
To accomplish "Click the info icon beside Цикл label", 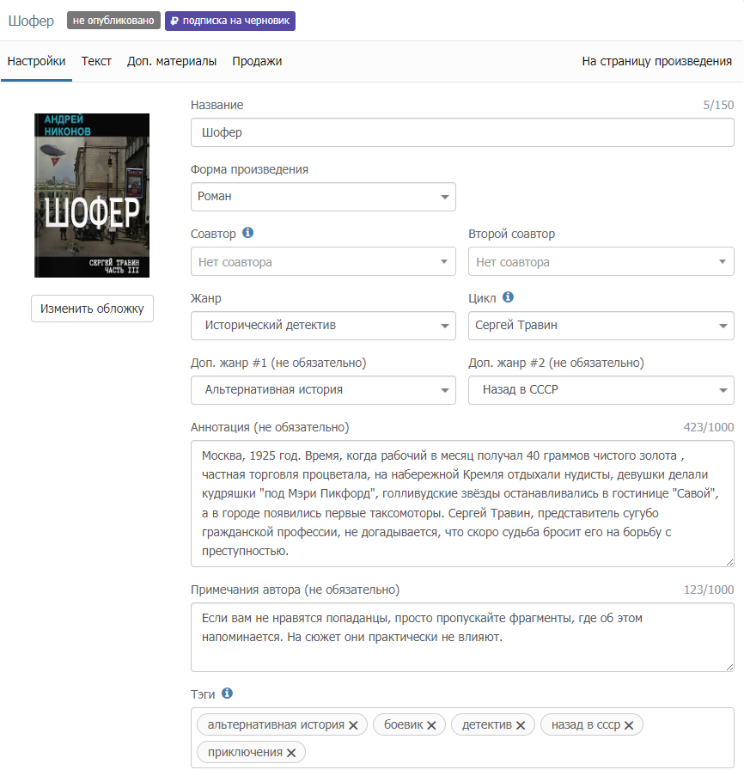I will pos(508,297).
